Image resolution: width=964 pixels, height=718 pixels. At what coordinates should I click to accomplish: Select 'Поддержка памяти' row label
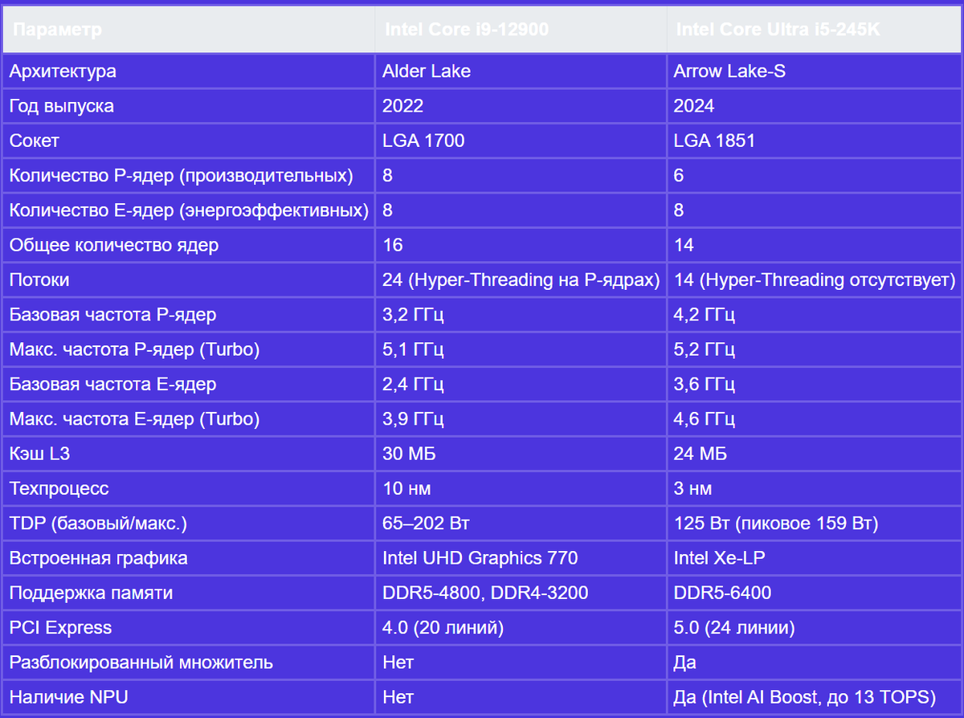pos(92,594)
